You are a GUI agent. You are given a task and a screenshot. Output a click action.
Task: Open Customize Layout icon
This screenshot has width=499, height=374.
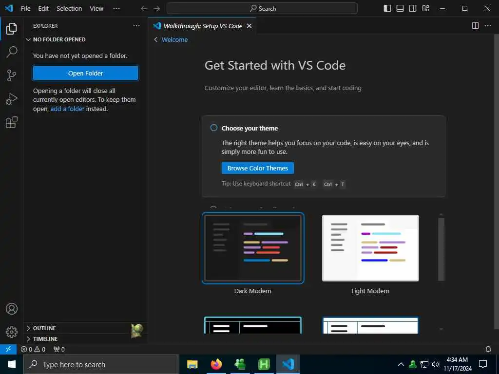coord(425,8)
